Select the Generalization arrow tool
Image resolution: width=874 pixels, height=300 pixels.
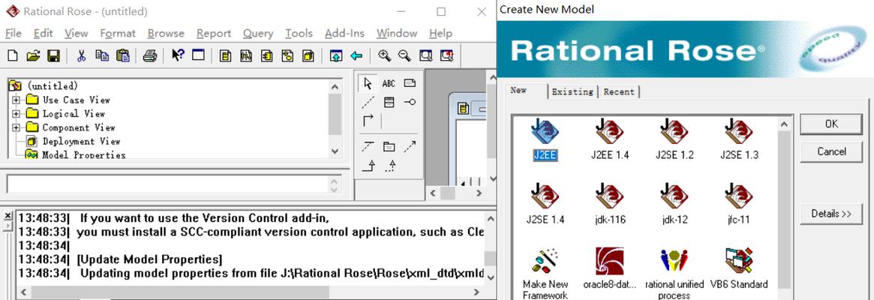click(368, 165)
